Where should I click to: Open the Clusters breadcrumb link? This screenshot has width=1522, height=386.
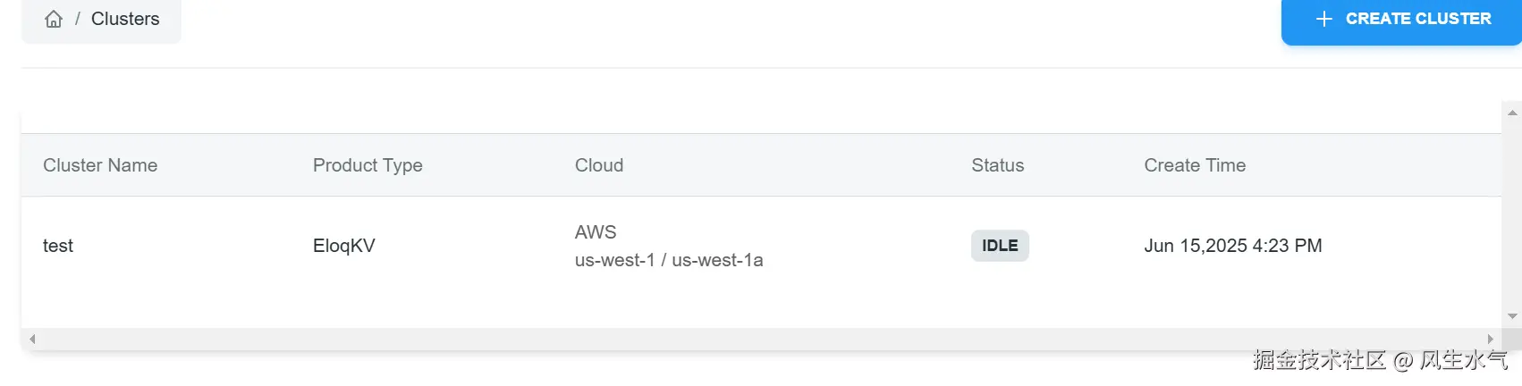[x=125, y=19]
